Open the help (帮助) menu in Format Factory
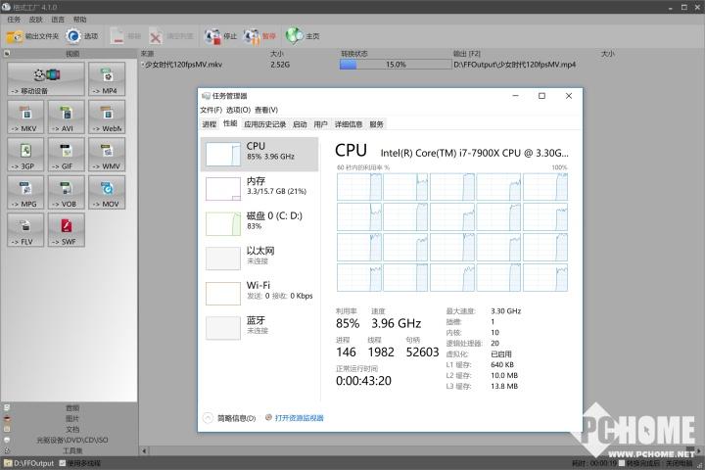Screen dimensions: 705x470 79,20
